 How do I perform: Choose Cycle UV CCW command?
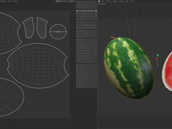(86, 73)
